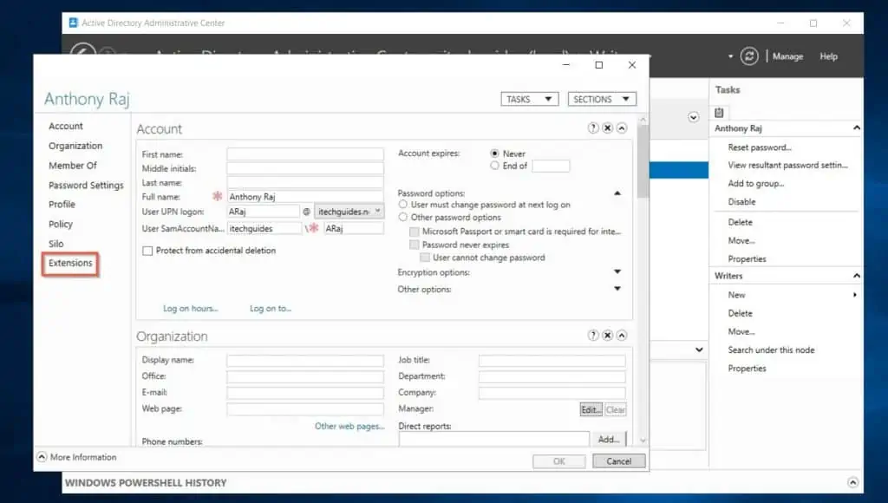Go to the Extensions section
The height and width of the screenshot is (503, 888).
pyautogui.click(x=70, y=263)
